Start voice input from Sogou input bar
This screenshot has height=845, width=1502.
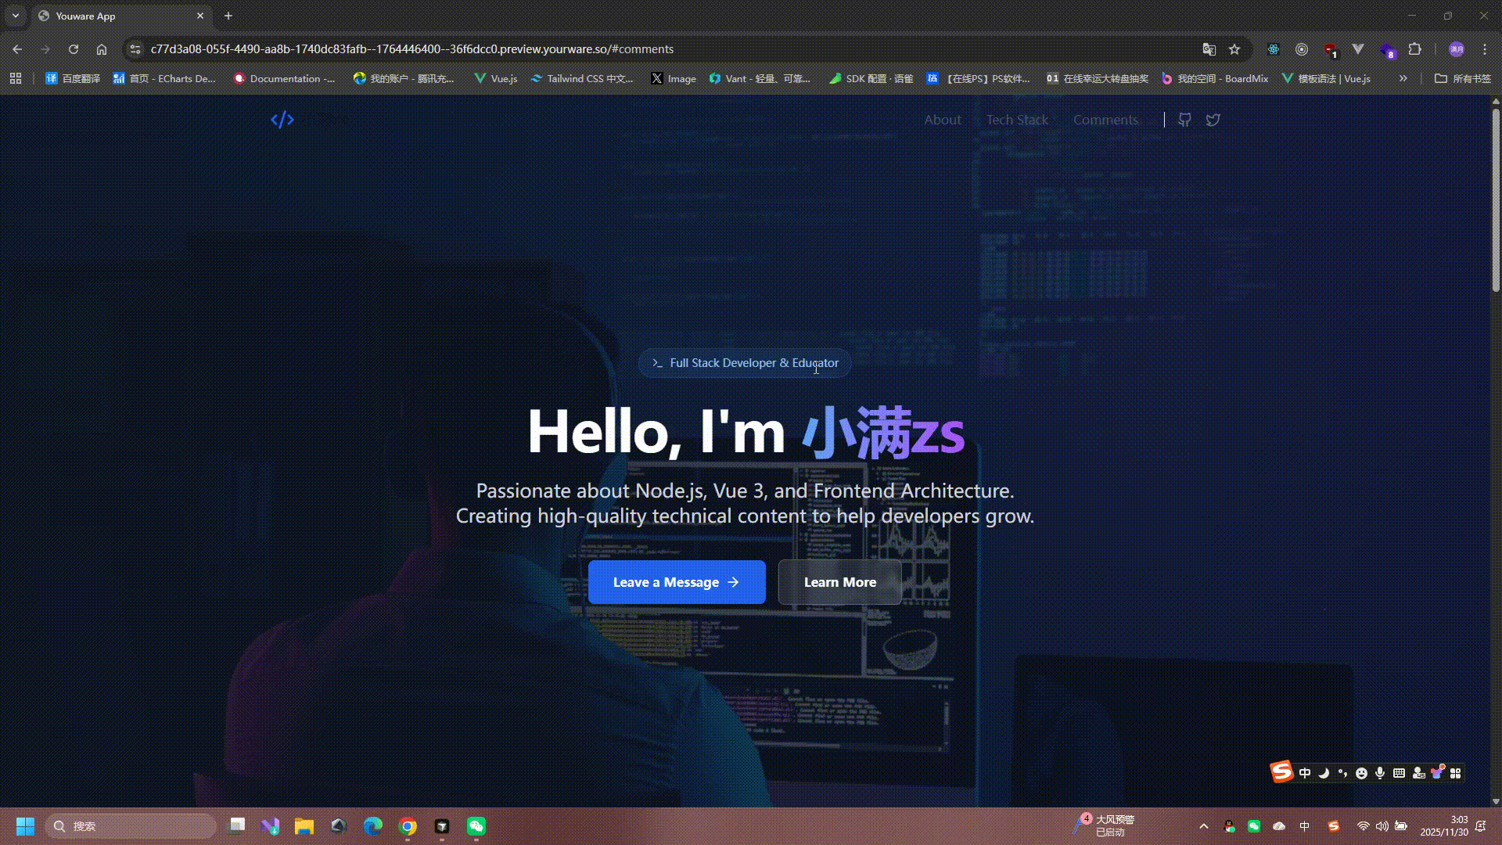pos(1380,772)
